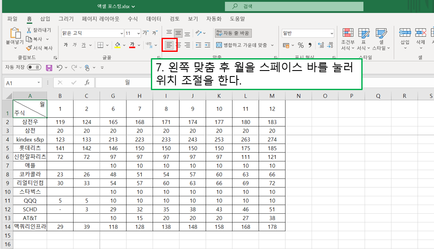Open the Review (검토) tab
This screenshot has width=434, height=249.
click(174, 19)
